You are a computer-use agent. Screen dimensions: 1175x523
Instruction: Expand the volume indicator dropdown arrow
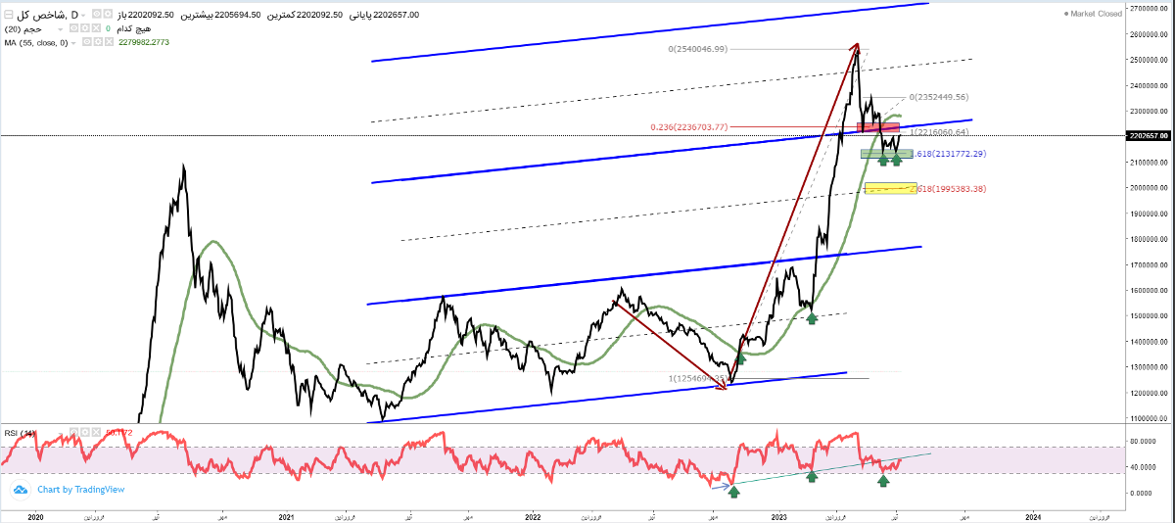point(60,29)
